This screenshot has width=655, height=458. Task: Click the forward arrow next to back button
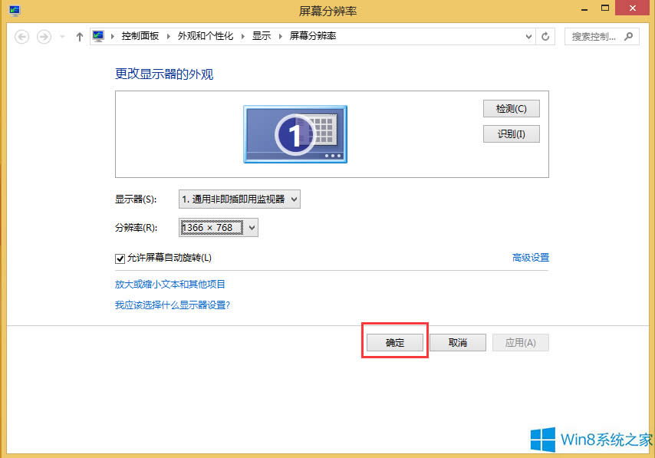pos(44,36)
